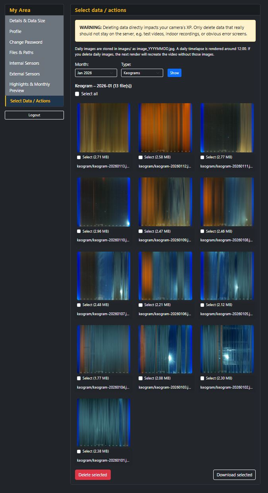Click the Logout button

click(34, 115)
